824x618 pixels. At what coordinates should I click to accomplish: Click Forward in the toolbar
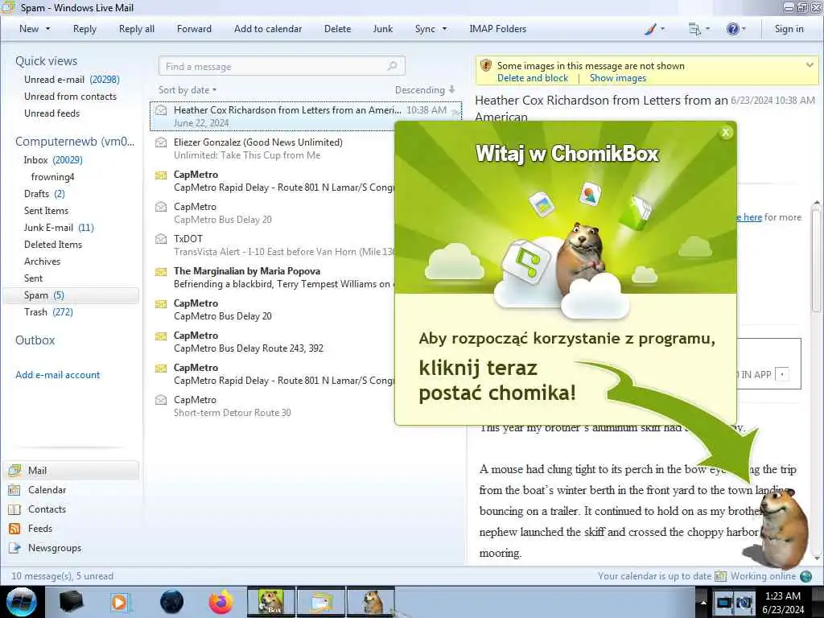point(194,29)
